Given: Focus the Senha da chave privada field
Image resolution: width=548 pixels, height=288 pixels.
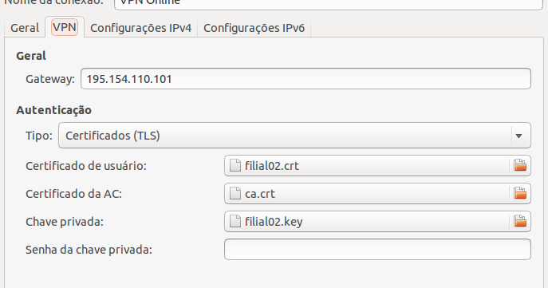Looking at the screenshot, I should coord(377,249).
